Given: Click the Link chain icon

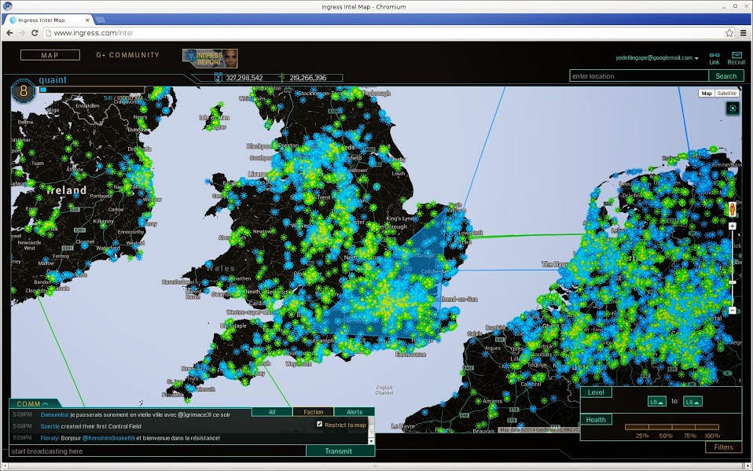Looking at the screenshot, I should tap(714, 55).
